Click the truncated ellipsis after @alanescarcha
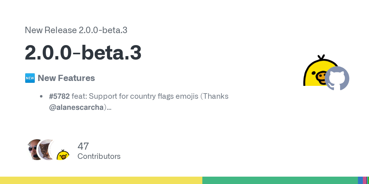 pyautogui.click(x=109, y=108)
